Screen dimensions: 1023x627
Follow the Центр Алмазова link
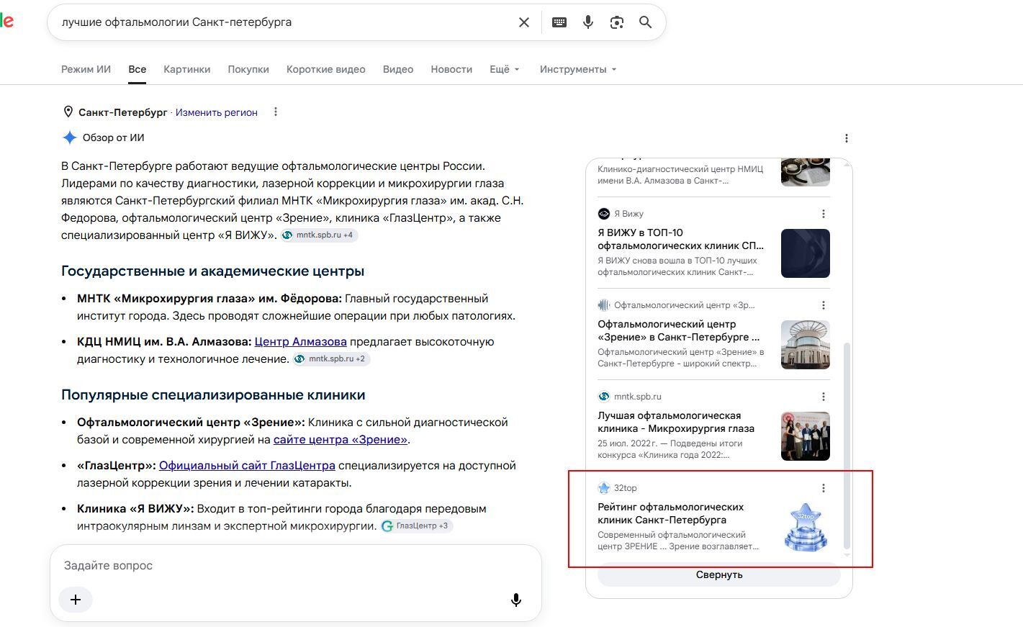(x=300, y=342)
